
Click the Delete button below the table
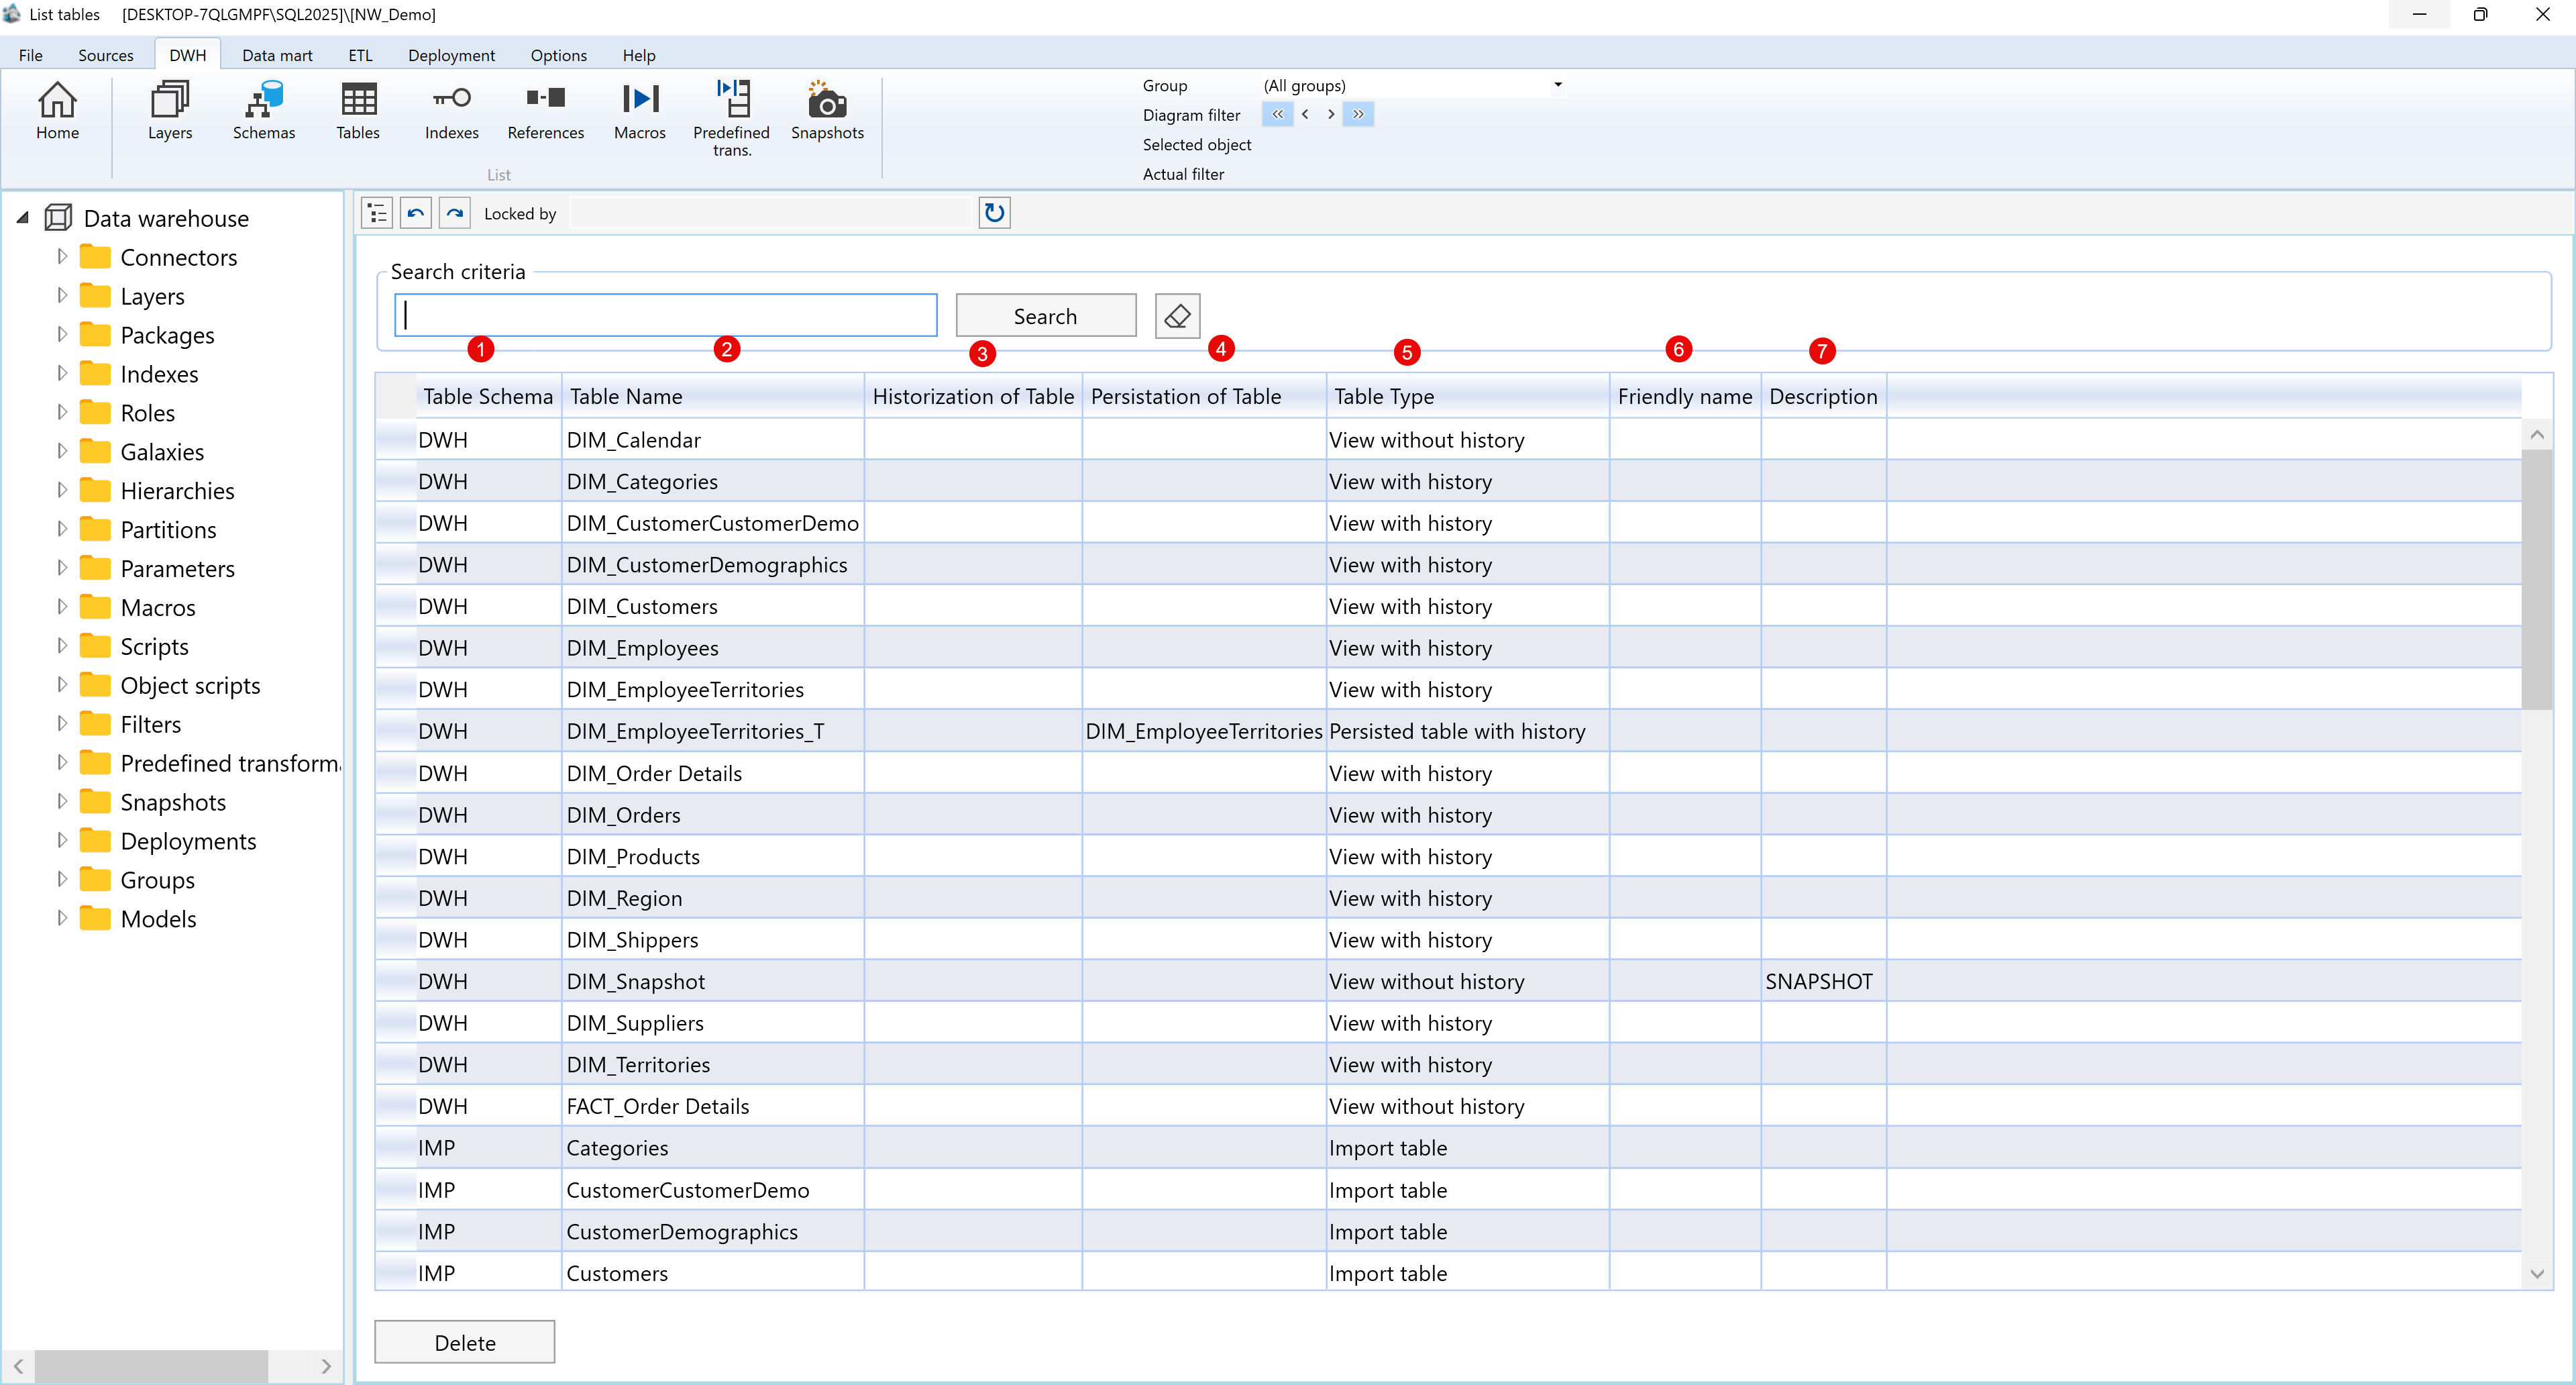coord(463,1341)
